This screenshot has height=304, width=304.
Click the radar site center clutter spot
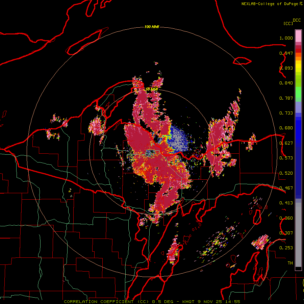150,153
